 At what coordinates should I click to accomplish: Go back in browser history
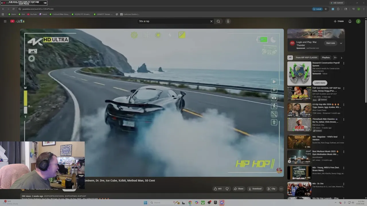(x=3, y=9)
